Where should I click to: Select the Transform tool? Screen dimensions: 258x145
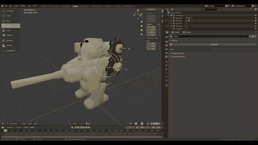point(10,35)
